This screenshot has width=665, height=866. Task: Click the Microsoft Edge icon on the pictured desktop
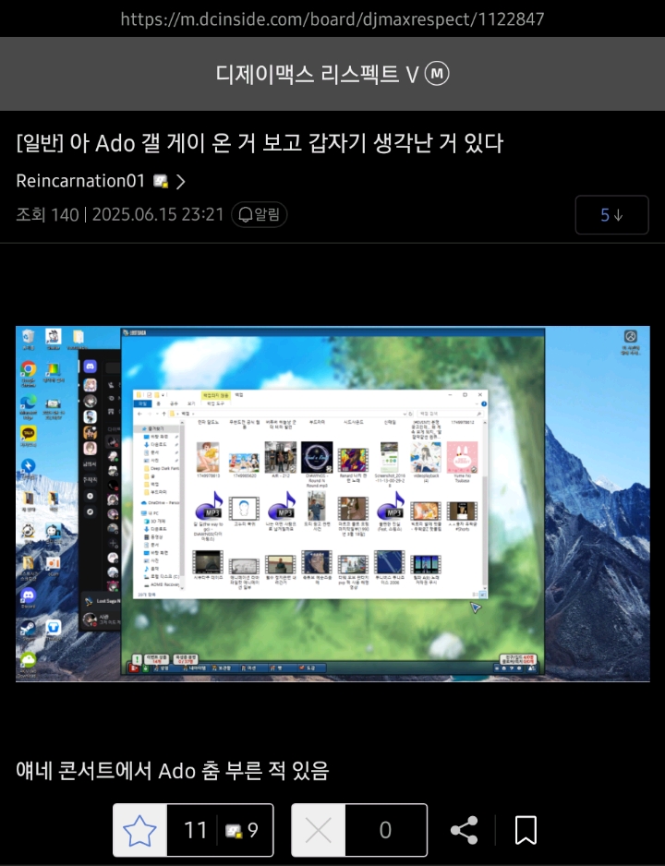point(28,402)
